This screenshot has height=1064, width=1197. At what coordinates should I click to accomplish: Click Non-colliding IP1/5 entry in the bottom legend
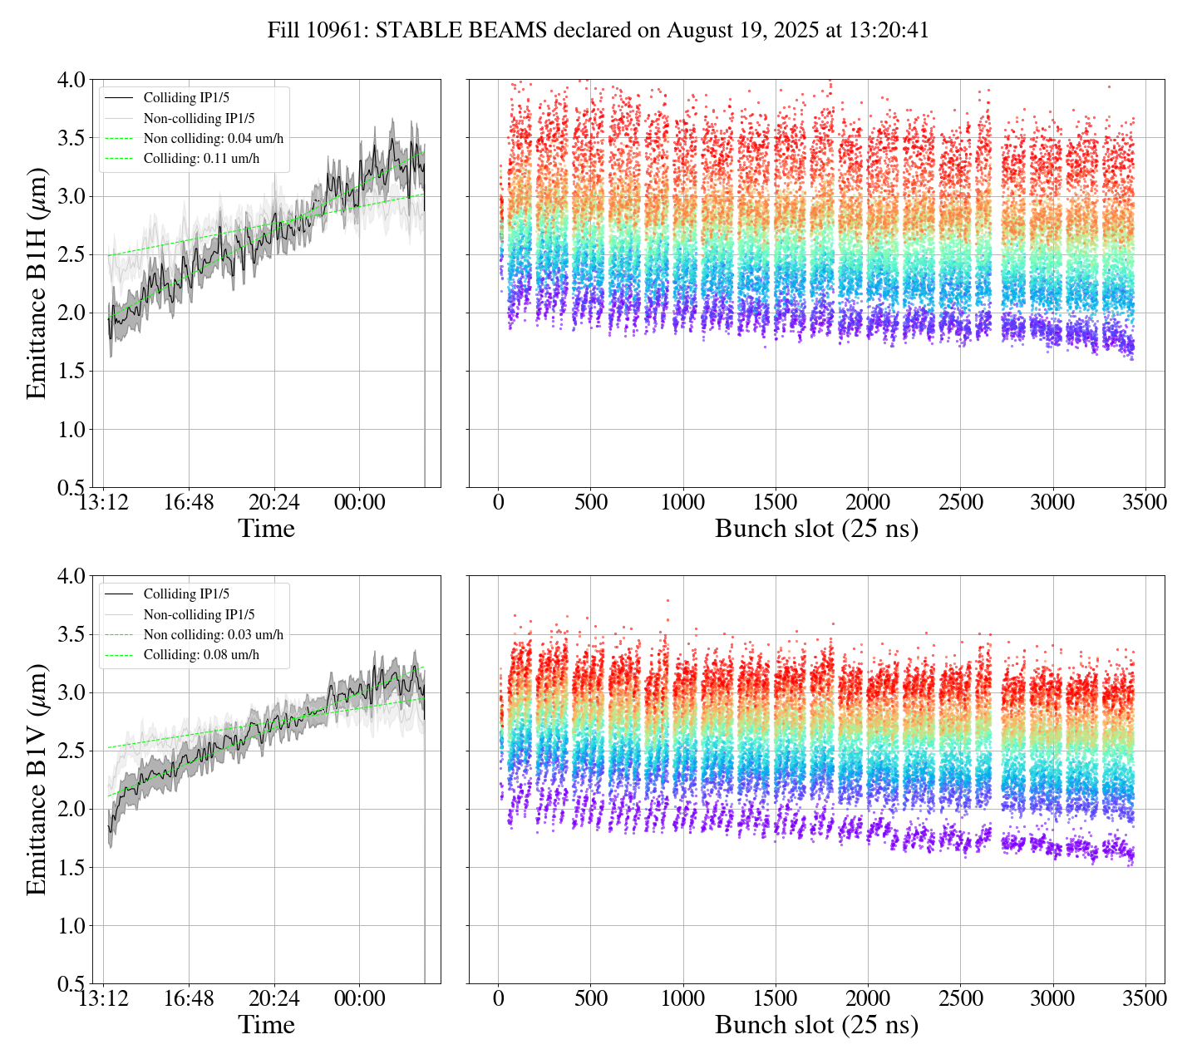click(199, 615)
